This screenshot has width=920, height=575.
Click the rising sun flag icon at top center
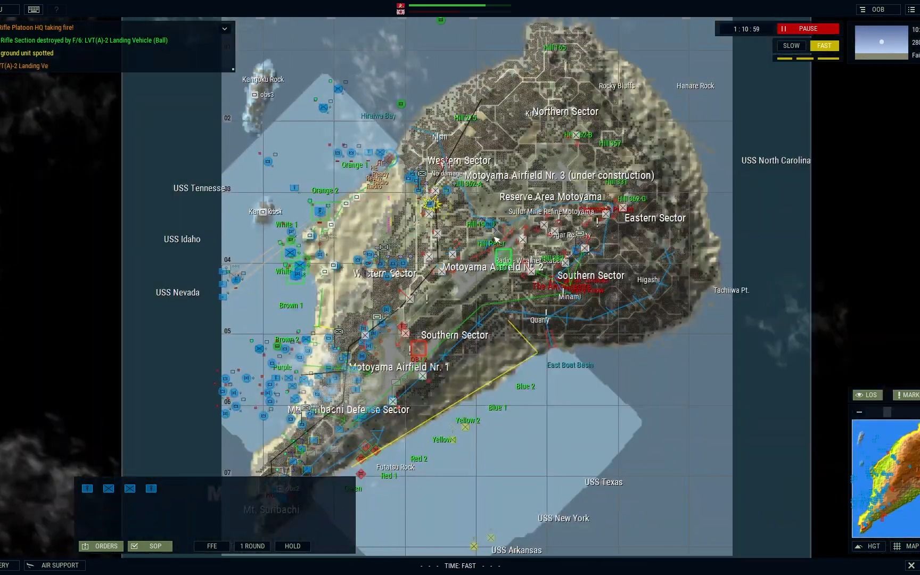(x=400, y=12)
